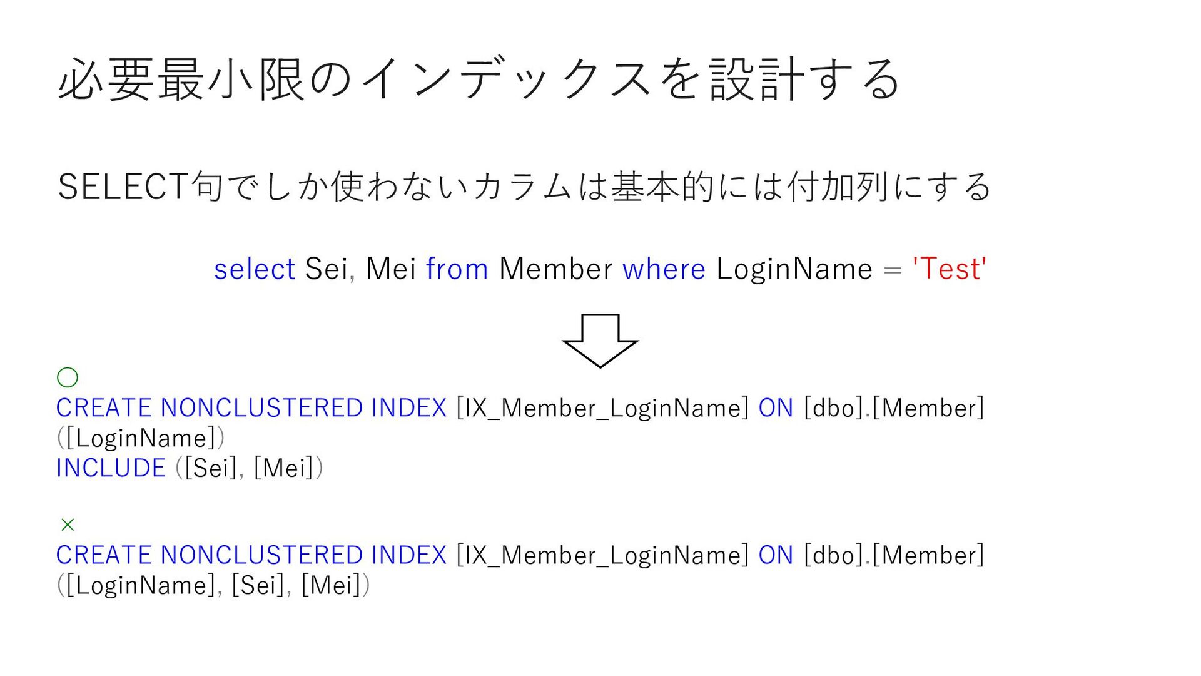The image size is (1201, 676).
Task: Click '([Sei], [Mei])' after INCLUDE
Action: click(x=249, y=468)
